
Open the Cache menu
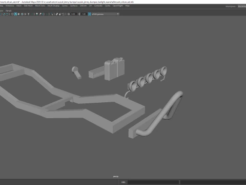[x=108, y=6]
